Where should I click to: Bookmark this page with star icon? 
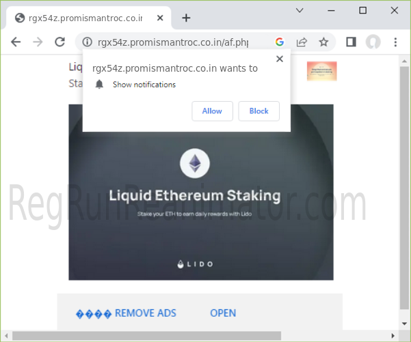pyautogui.click(x=323, y=42)
